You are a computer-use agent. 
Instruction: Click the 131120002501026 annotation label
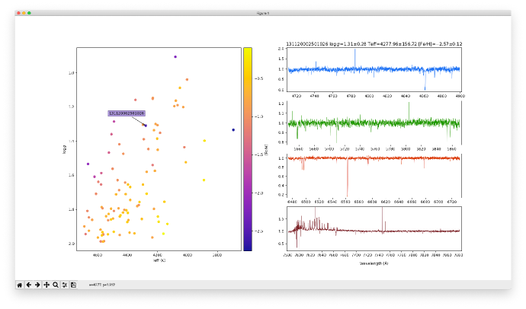click(126, 113)
